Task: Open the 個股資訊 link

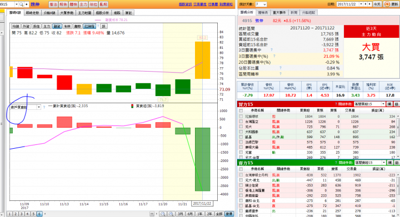Action: pyautogui.click(x=185, y=4)
